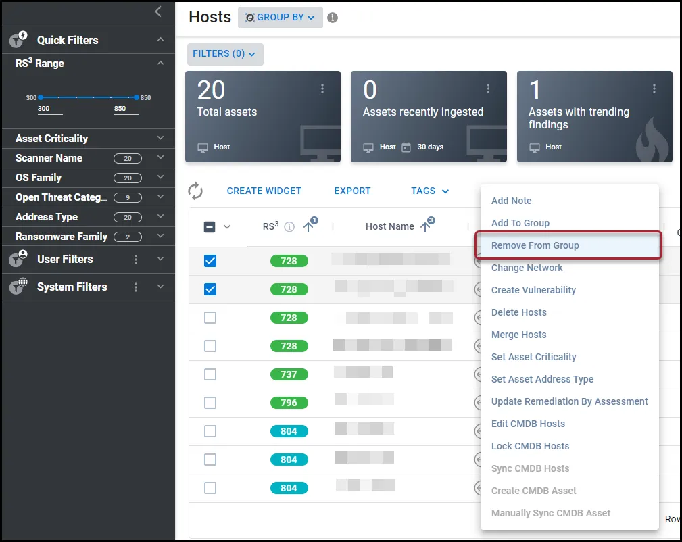Expand the Address Type filter
Viewport: 682px width, 542px height.
(160, 217)
